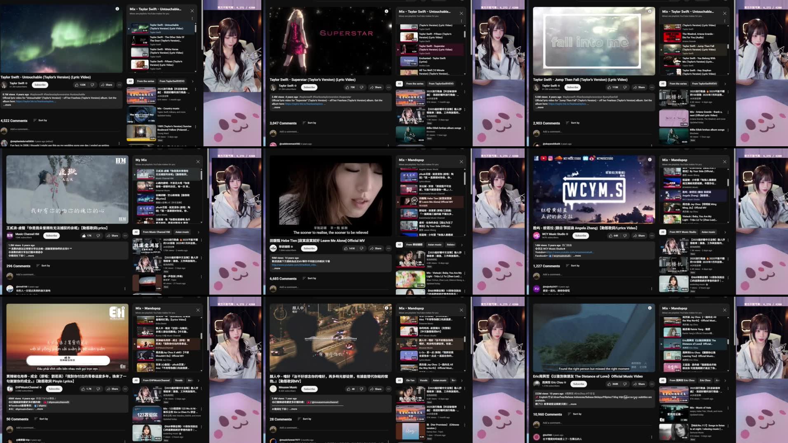
Task: Like the Eric Chou Distance of Love video
Action: (613, 384)
